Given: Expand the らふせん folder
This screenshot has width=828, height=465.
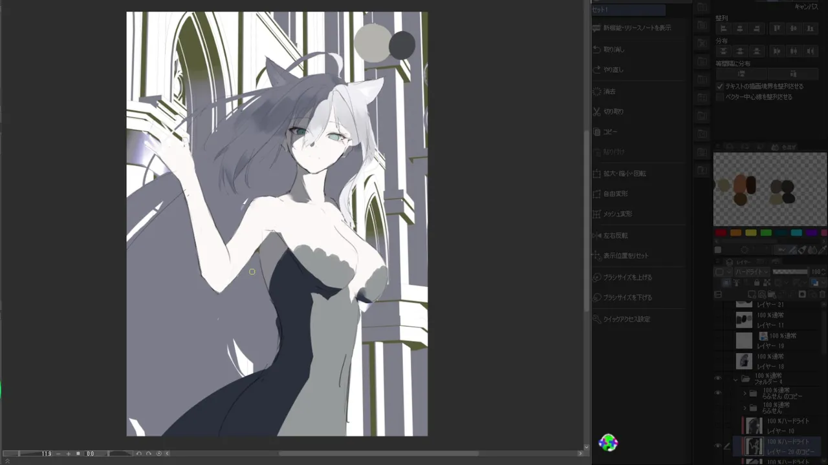Looking at the screenshot, I should pyautogui.click(x=745, y=408).
